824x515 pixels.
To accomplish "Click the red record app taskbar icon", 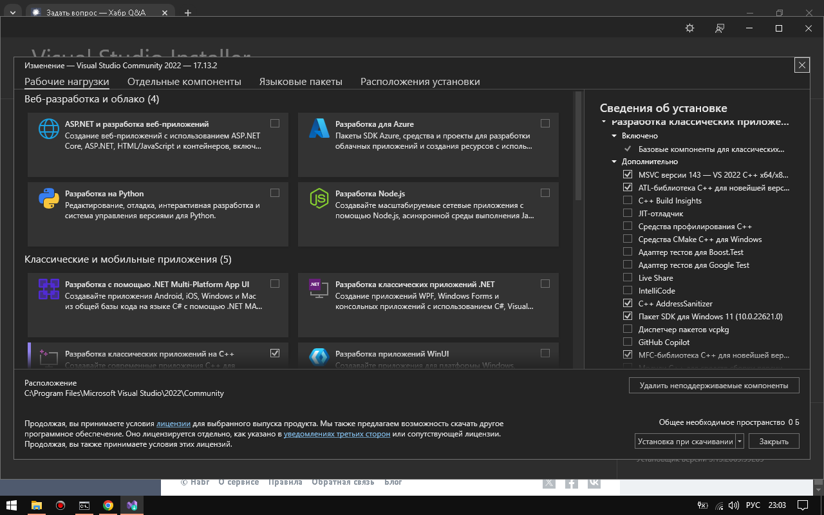I will (x=61, y=505).
